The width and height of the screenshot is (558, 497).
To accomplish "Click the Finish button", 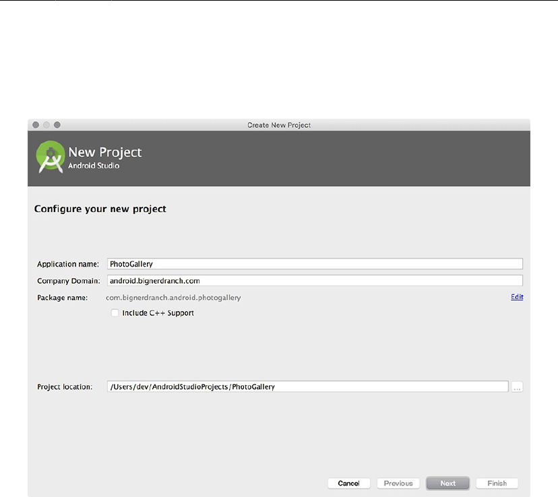I will pos(497,483).
